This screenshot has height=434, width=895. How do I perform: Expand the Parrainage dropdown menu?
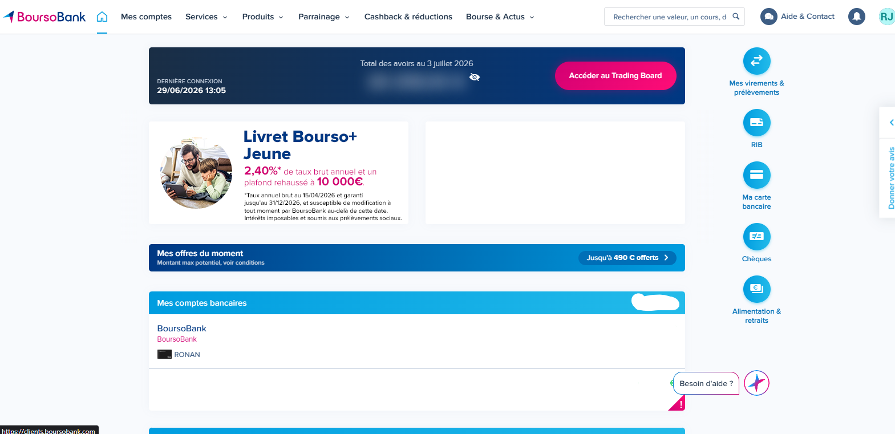coord(324,17)
